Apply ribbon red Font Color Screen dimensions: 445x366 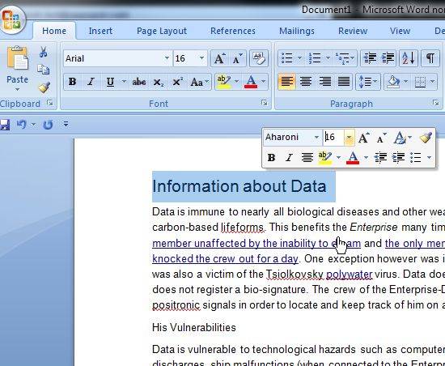tap(251, 82)
